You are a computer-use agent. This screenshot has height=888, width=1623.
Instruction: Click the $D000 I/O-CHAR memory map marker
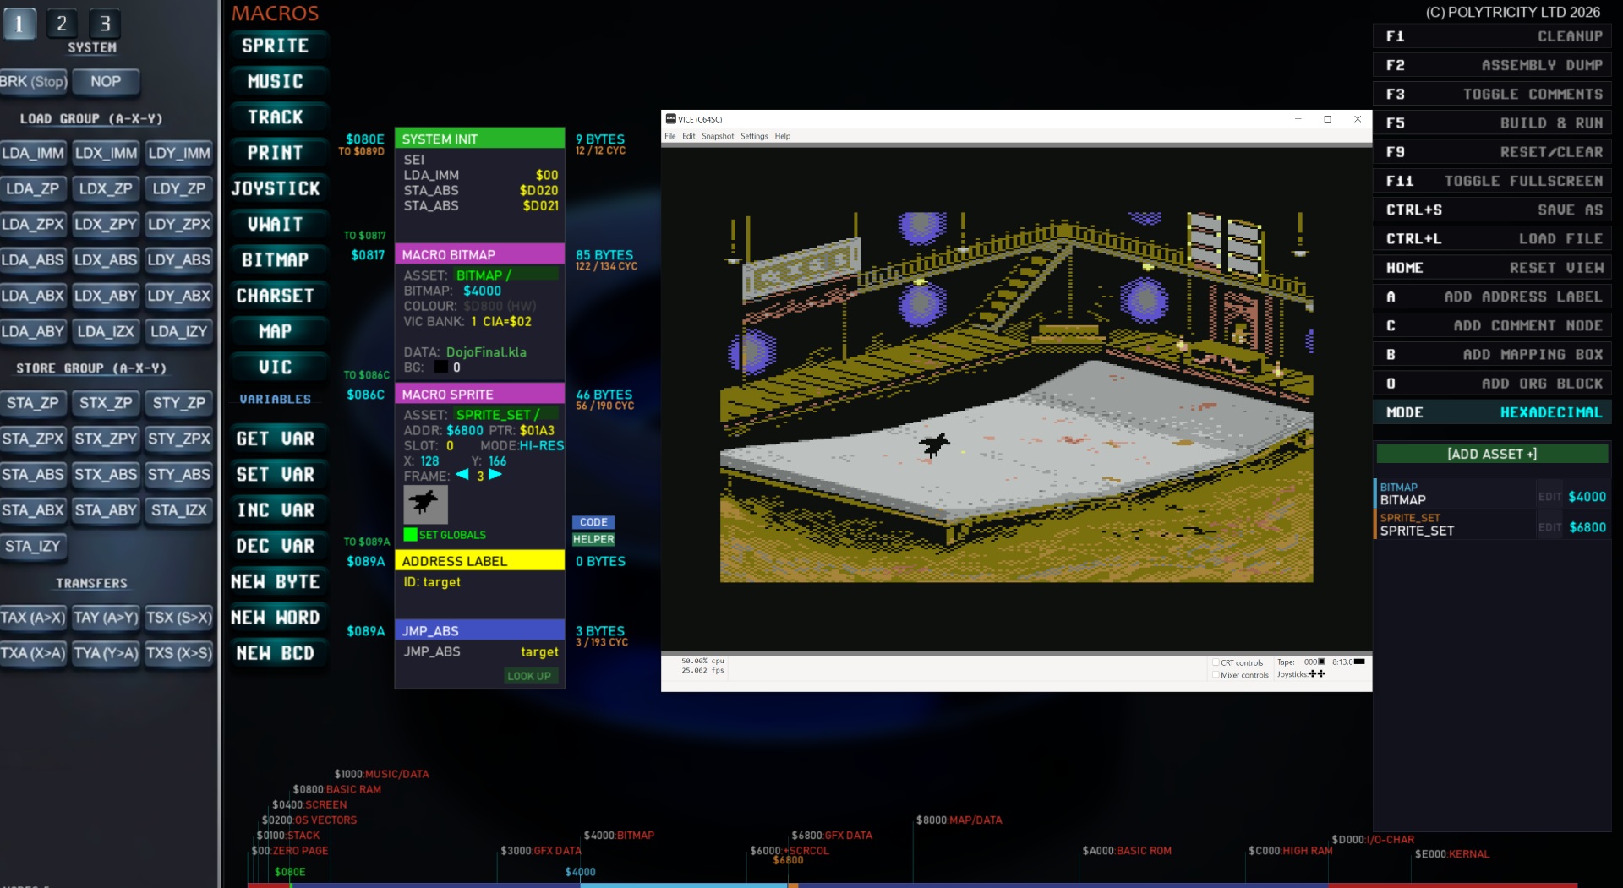point(1373,840)
